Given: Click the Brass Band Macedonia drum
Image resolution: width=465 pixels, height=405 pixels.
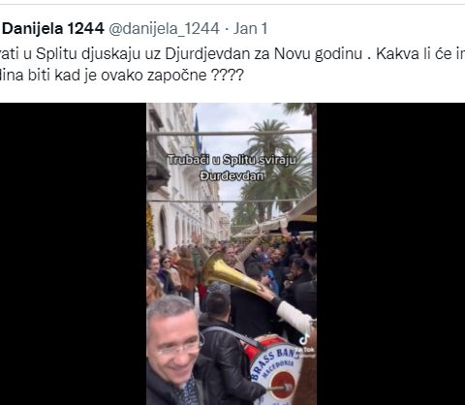Looking at the screenshot, I should point(275,371).
